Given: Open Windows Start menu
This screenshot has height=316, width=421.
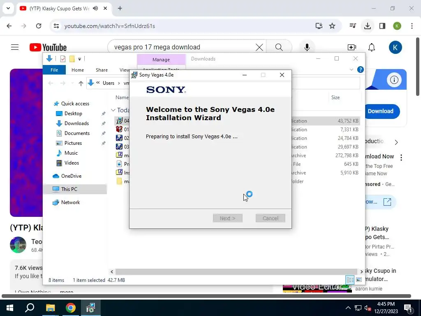Looking at the screenshot, I should click(x=10, y=308).
